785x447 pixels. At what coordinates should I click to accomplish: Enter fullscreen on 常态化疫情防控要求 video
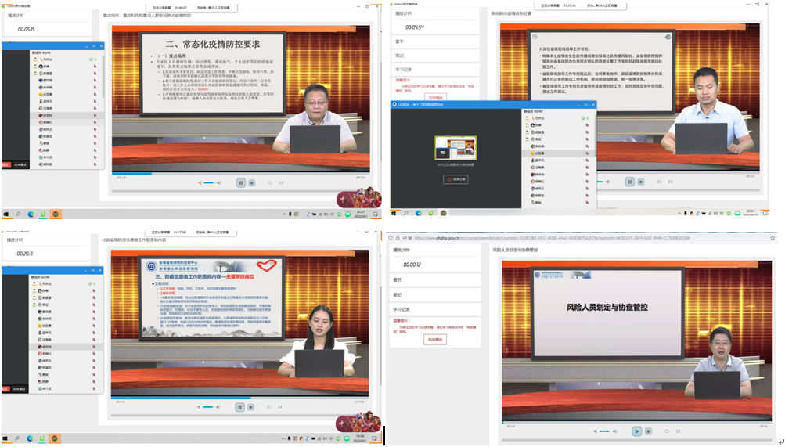click(282, 183)
